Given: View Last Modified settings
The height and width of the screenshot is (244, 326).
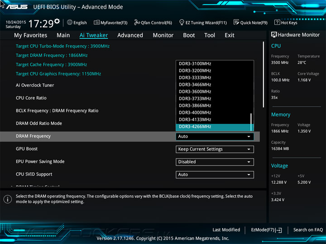Looking at the screenshot, I should coord(226,230).
